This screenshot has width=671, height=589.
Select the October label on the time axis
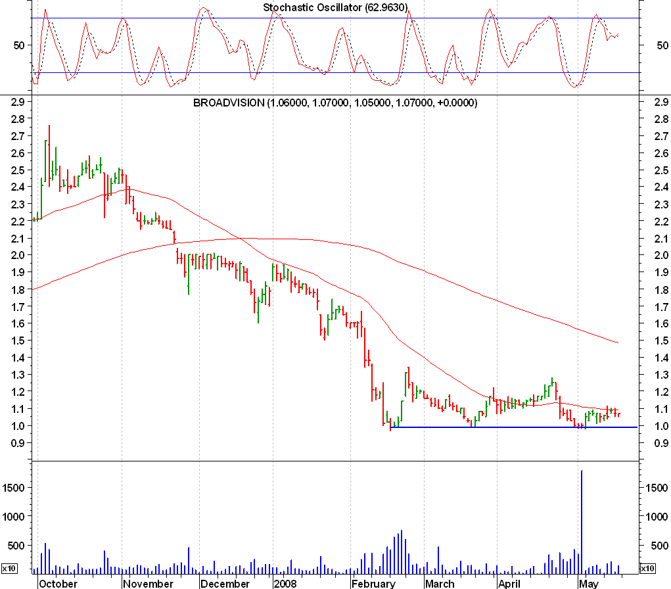coord(58,583)
